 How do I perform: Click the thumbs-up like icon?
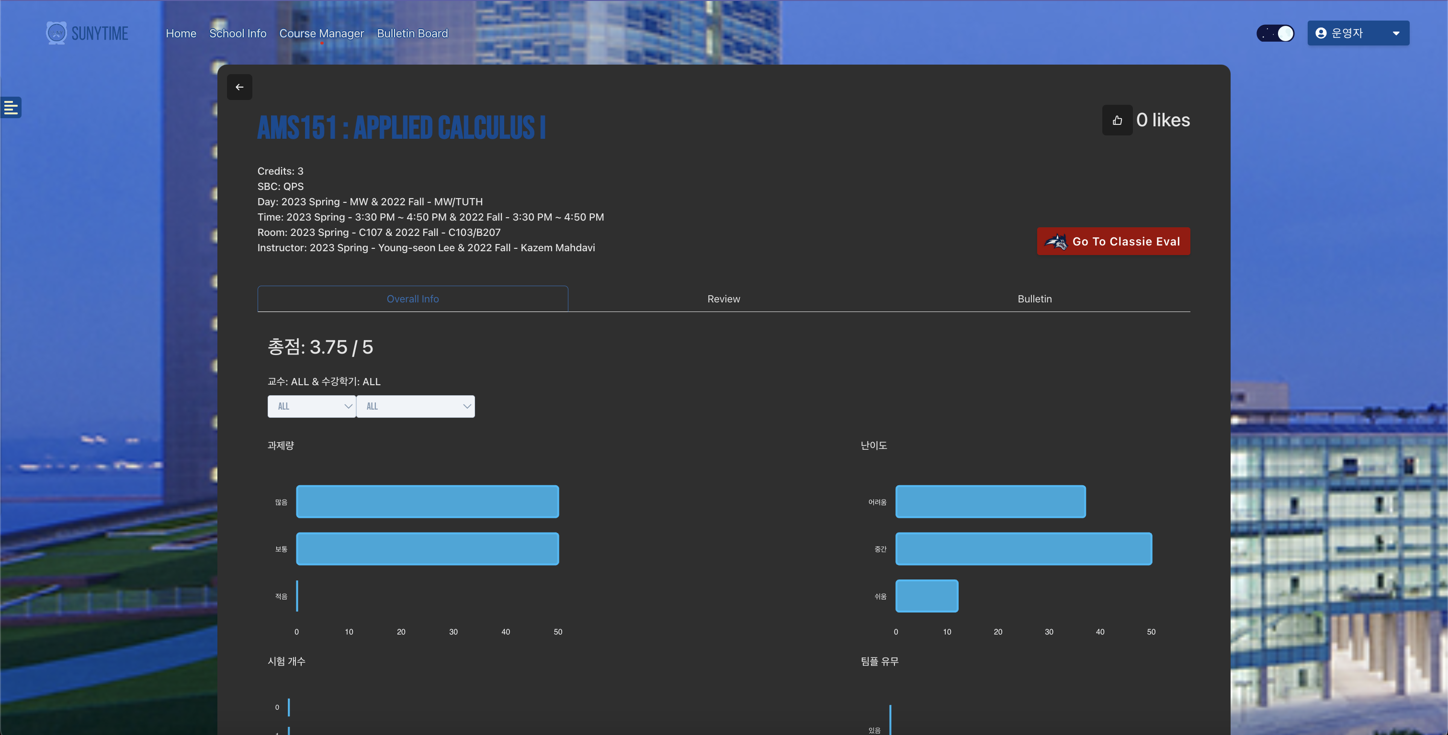pyautogui.click(x=1117, y=120)
